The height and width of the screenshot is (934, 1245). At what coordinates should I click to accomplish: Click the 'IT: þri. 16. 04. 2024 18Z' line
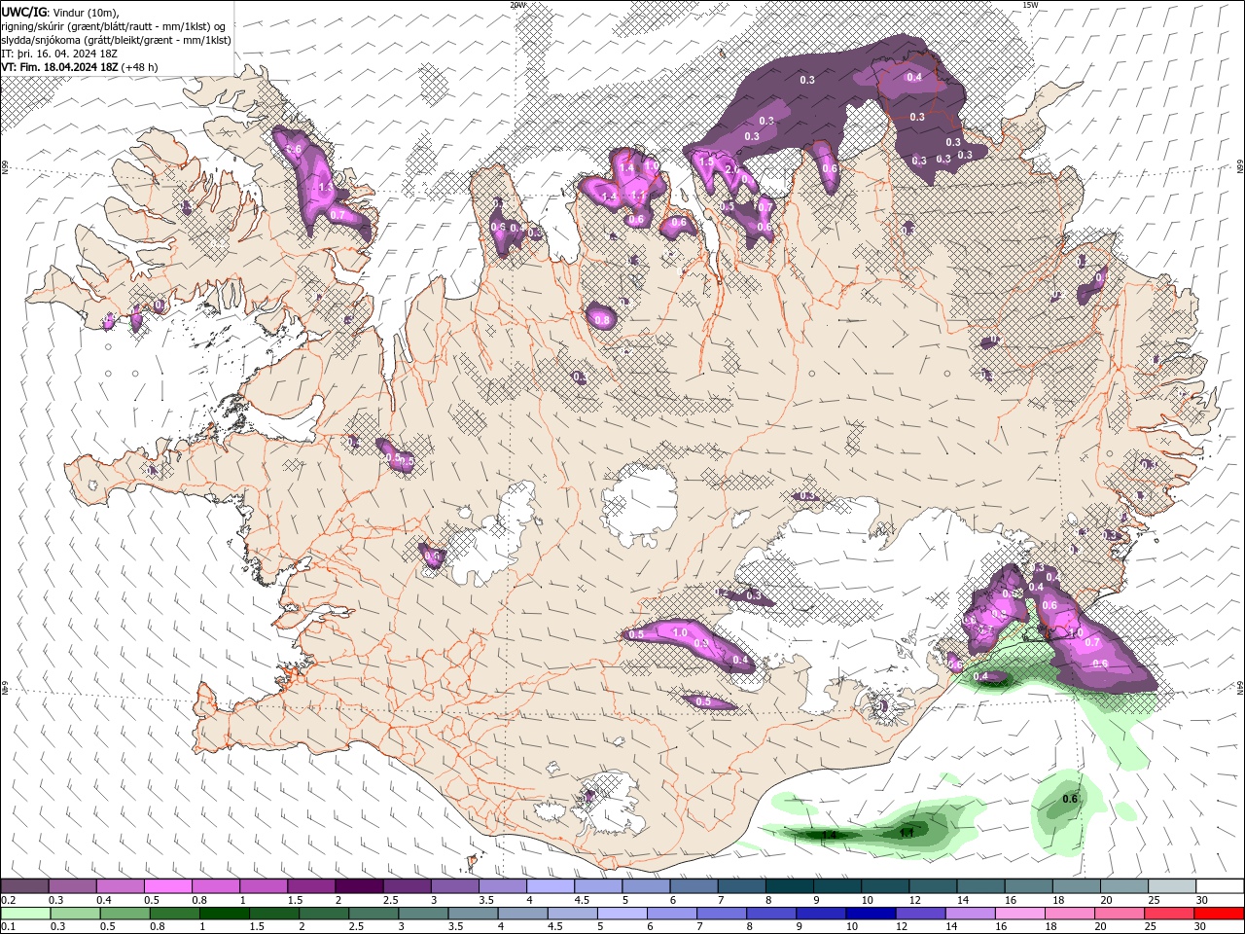[57, 54]
